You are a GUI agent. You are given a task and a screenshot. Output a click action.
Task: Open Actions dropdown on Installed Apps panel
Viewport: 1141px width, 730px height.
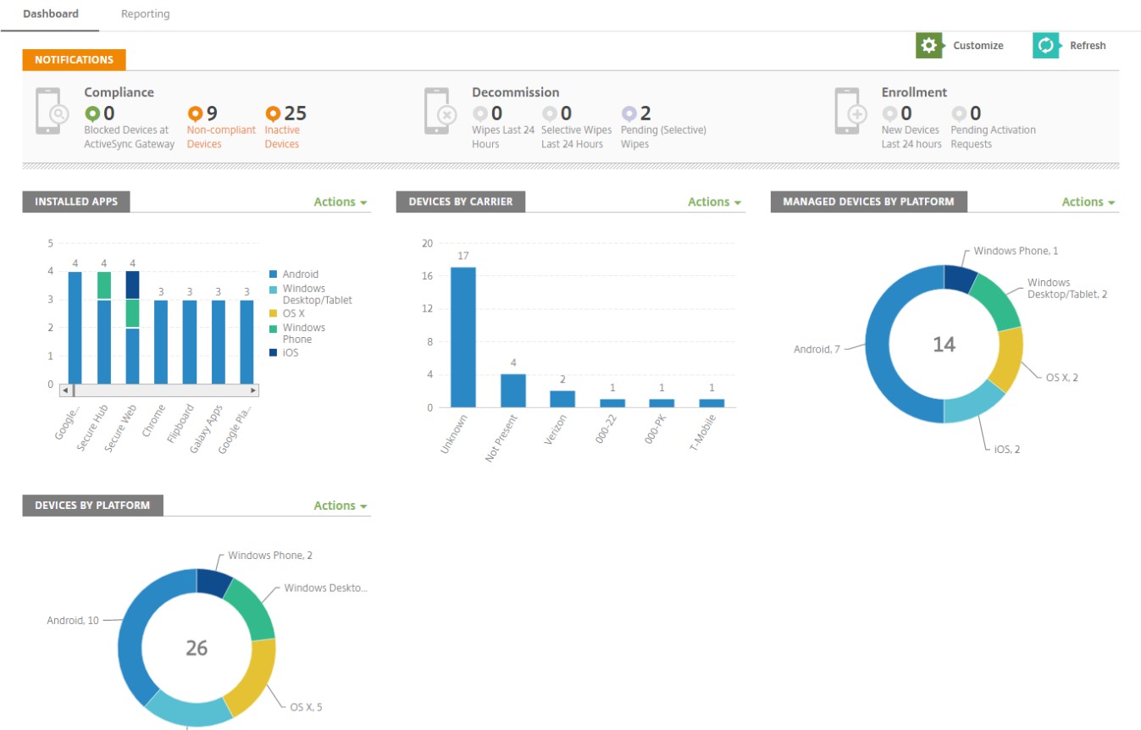pos(338,202)
